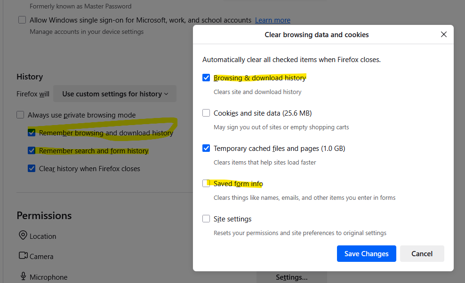Viewport: 465px width, 283px height.
Task: Click the Permissions section heading
Action: (x=44, y=215)
